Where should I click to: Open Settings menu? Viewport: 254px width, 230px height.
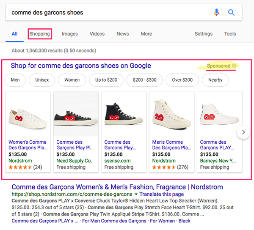[x=204, y=34]
